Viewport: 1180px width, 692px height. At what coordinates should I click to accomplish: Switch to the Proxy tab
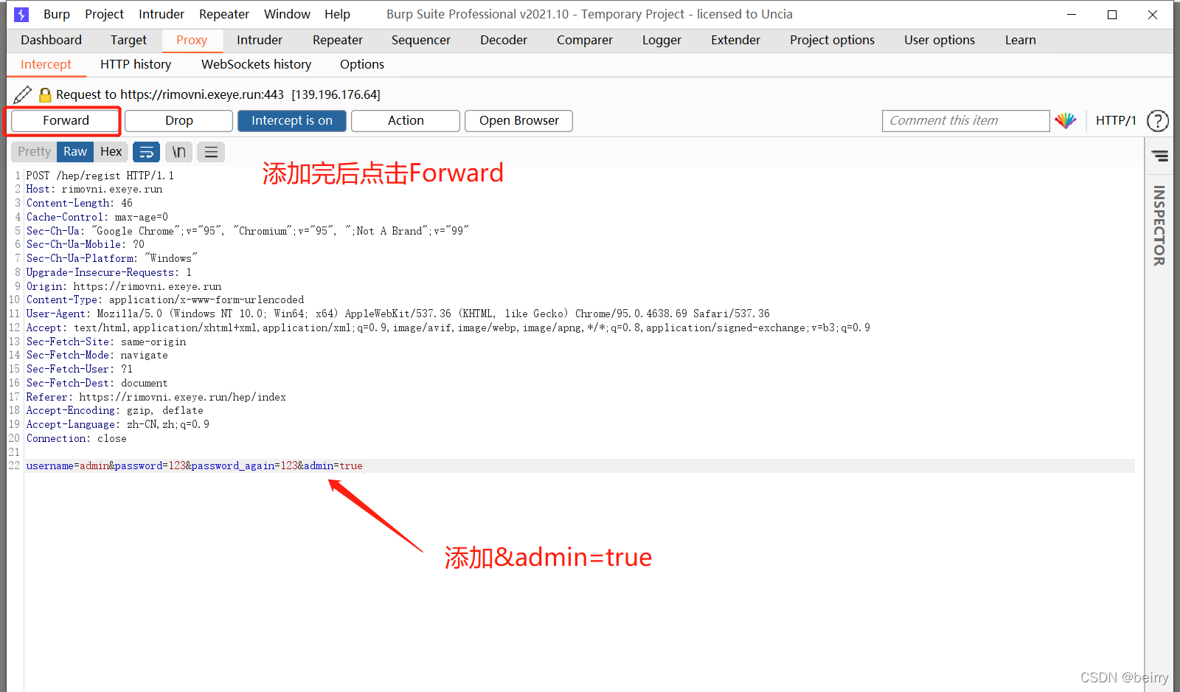click(192, 41)
